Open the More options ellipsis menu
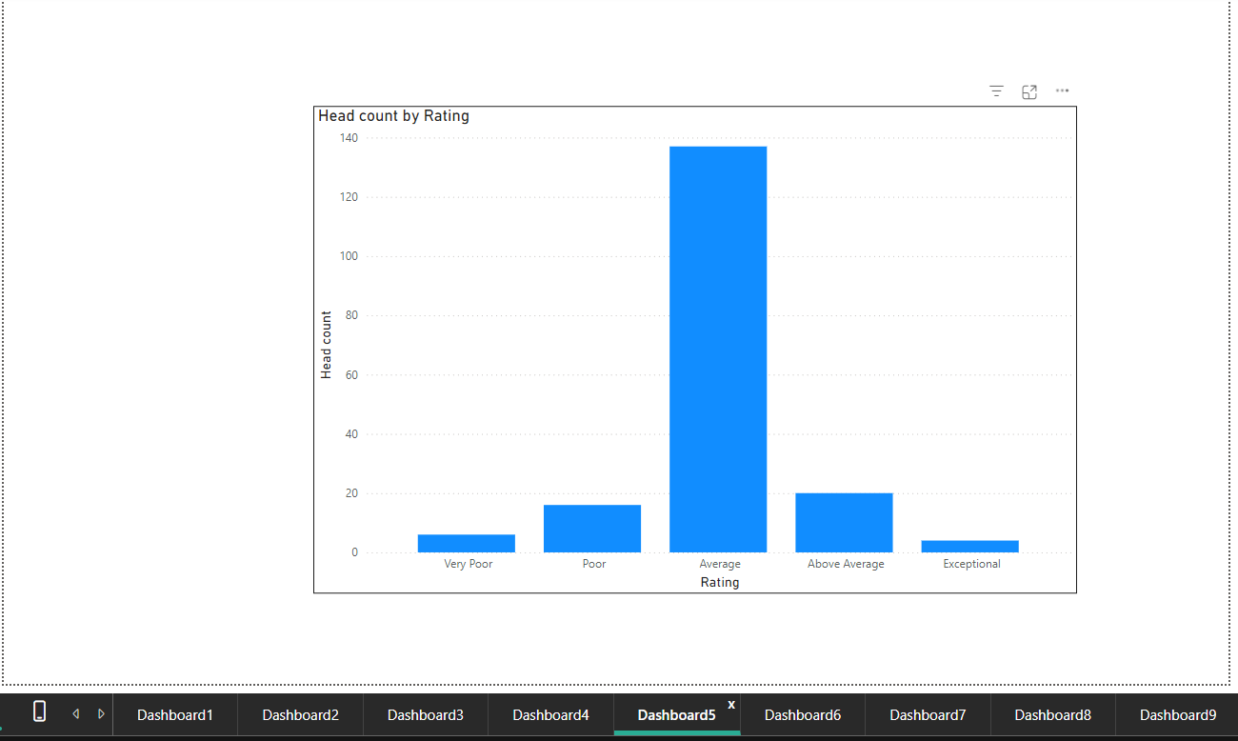Image resolution: width=1238 pixels, height=741 pixels. (1062, 90)
